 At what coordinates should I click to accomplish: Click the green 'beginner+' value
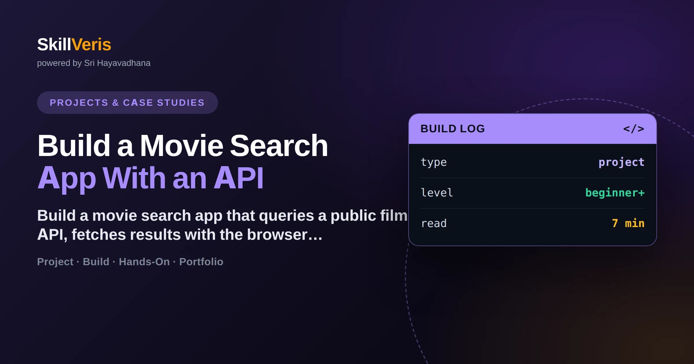pyautogui.click(x=615, y=193)
